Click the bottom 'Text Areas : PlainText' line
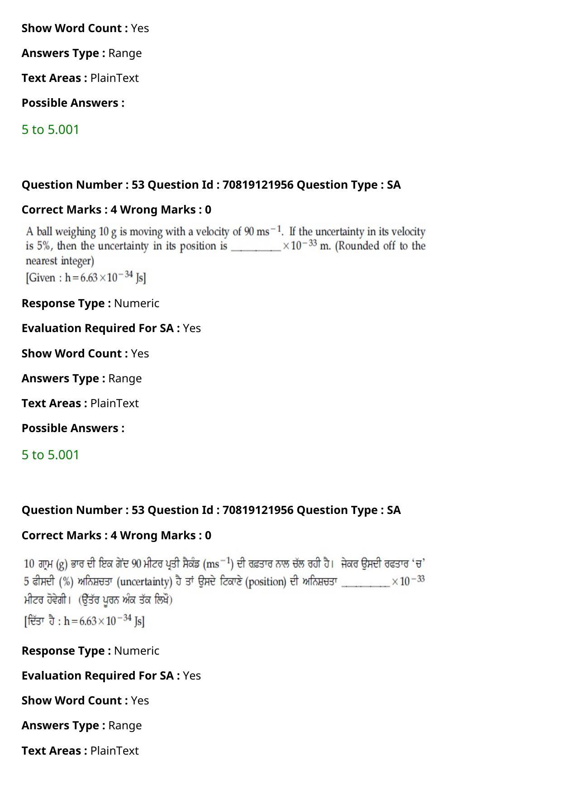The height and width of the screenshot is (794, 561). click(x=80, y=751)
